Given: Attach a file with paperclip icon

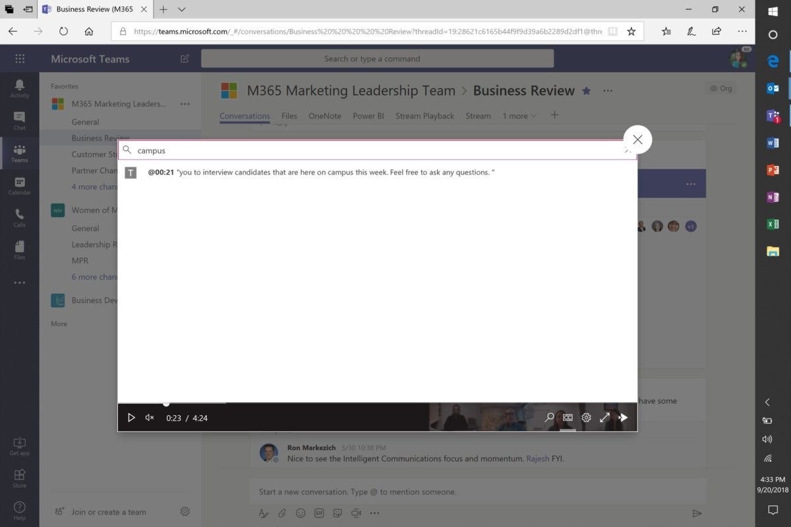Looking at the screenshot, I should 281,513.
